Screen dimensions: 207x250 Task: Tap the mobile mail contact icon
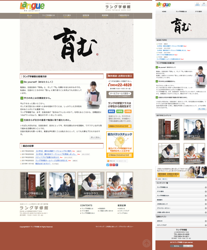coord(197,4)
